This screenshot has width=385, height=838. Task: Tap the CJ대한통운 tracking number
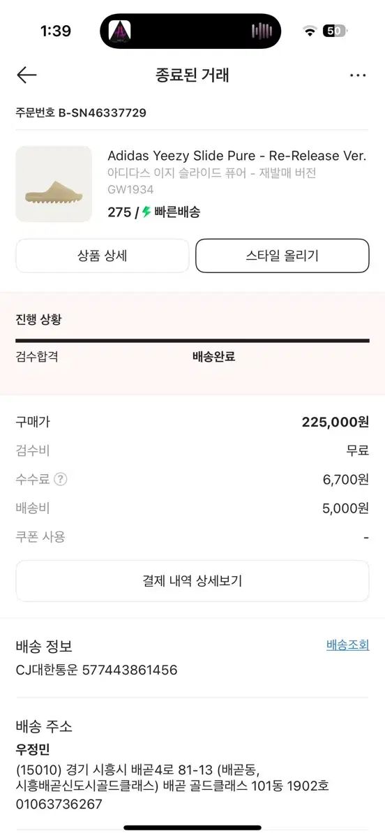pos(130,670)
